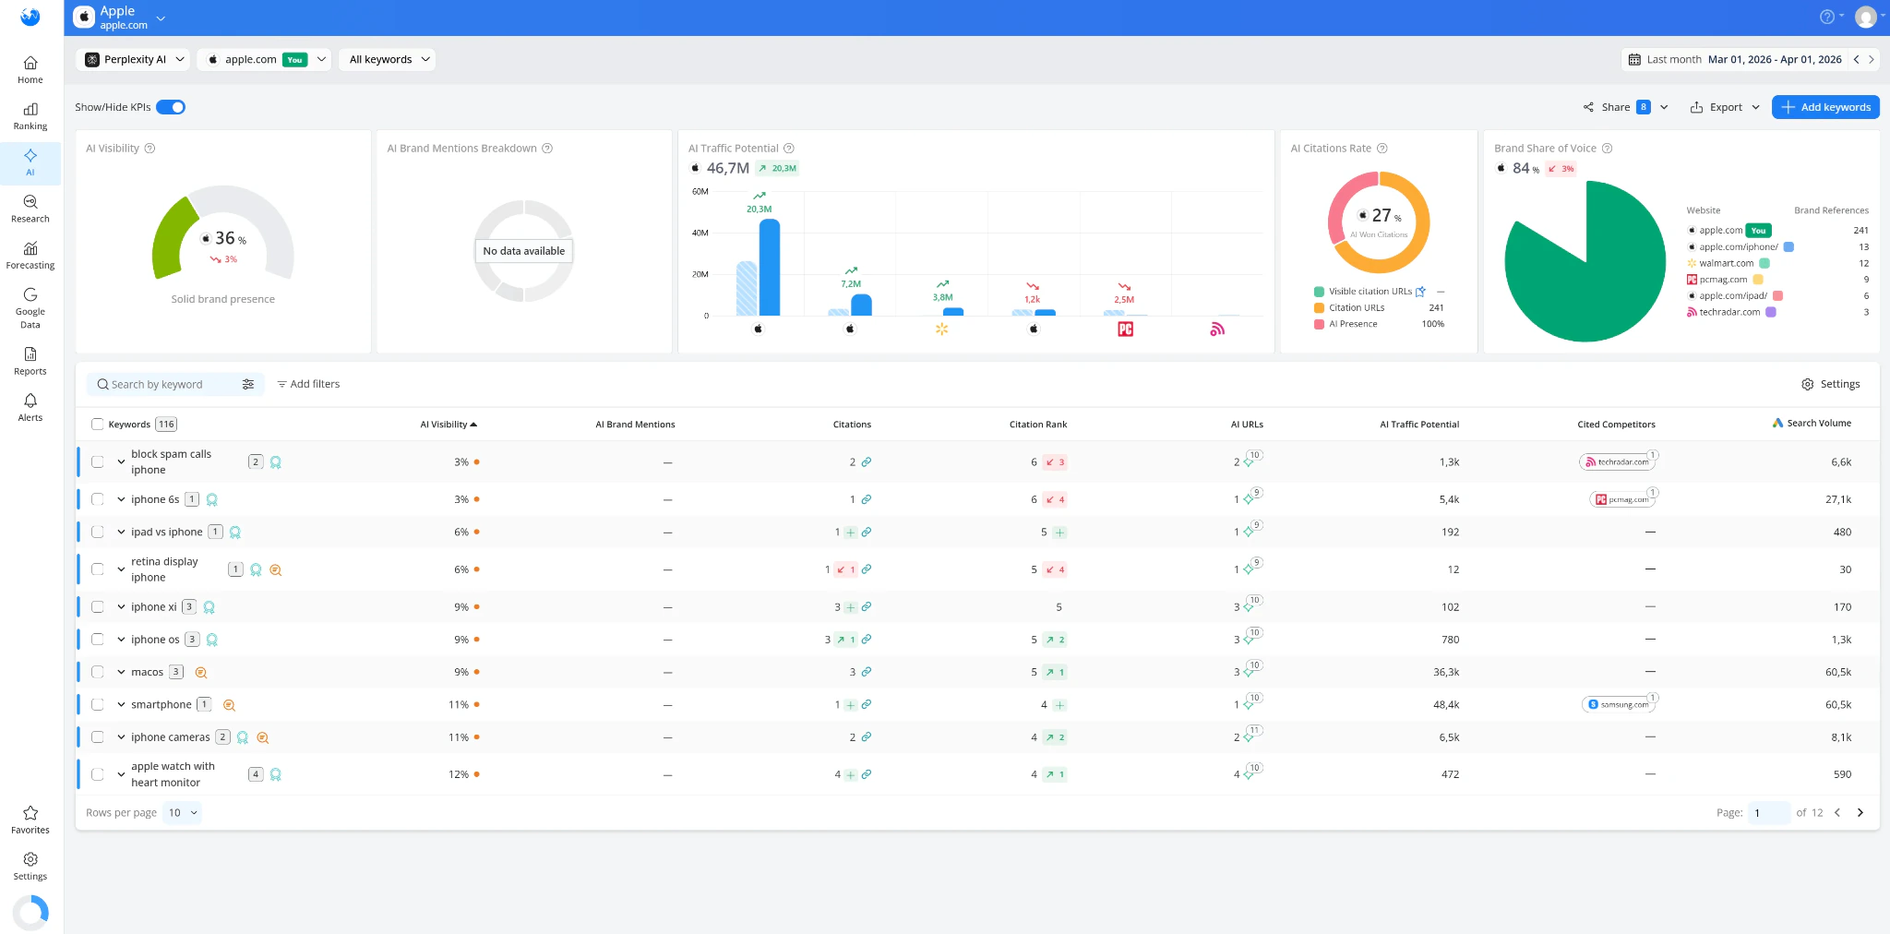Open the Rows per page dropdown

(x=182, y=813)
